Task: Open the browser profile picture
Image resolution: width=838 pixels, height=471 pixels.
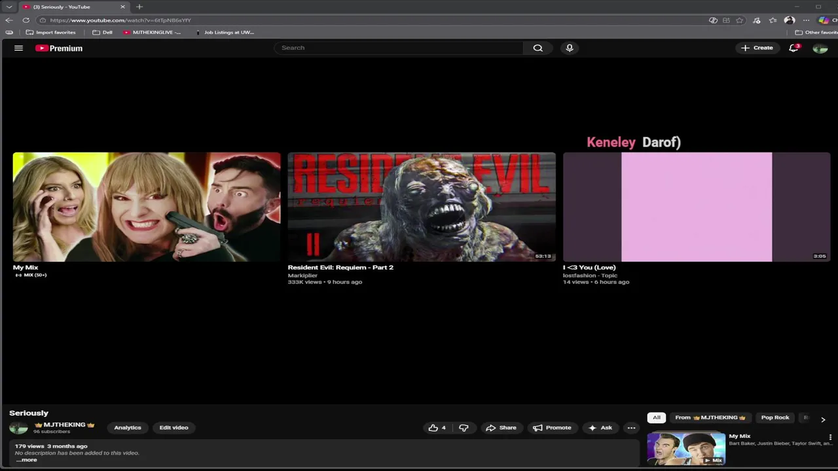Action: pyautogui.click(x=790, y=20)
